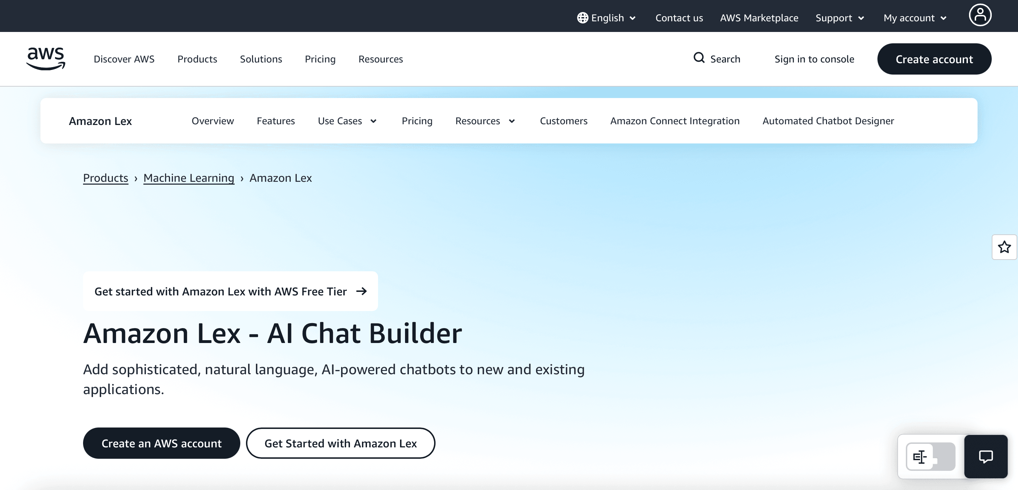Click the AWS logo
This screenshot has width=1018, height=490.
(45, 58)
